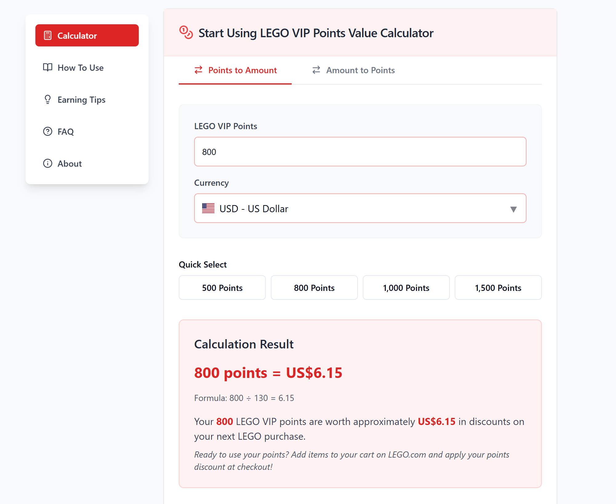The height and width of the screenshot is (504, 616).
Task: Click the calculator icon in sidebar
Action: click(x=48, y=35)
